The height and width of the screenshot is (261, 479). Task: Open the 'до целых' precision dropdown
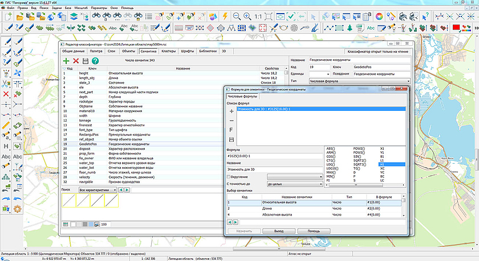[294, 184]
